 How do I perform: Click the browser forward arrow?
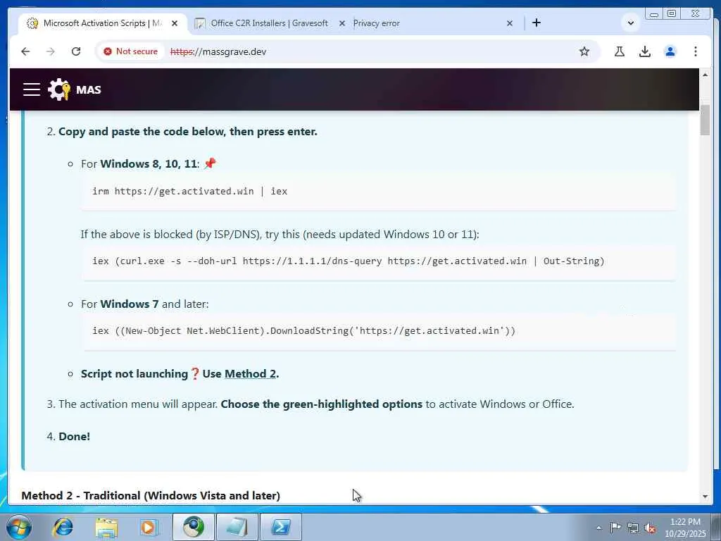(51, 51)
